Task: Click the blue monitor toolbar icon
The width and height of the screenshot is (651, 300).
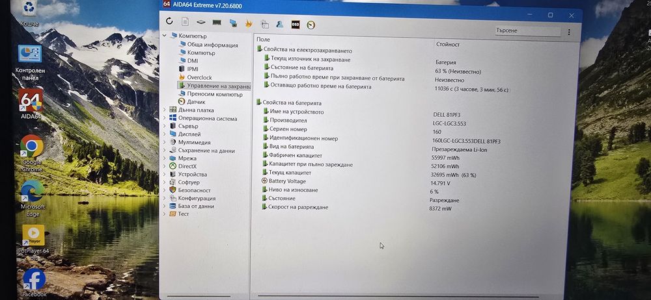Action: click(233, 23)
